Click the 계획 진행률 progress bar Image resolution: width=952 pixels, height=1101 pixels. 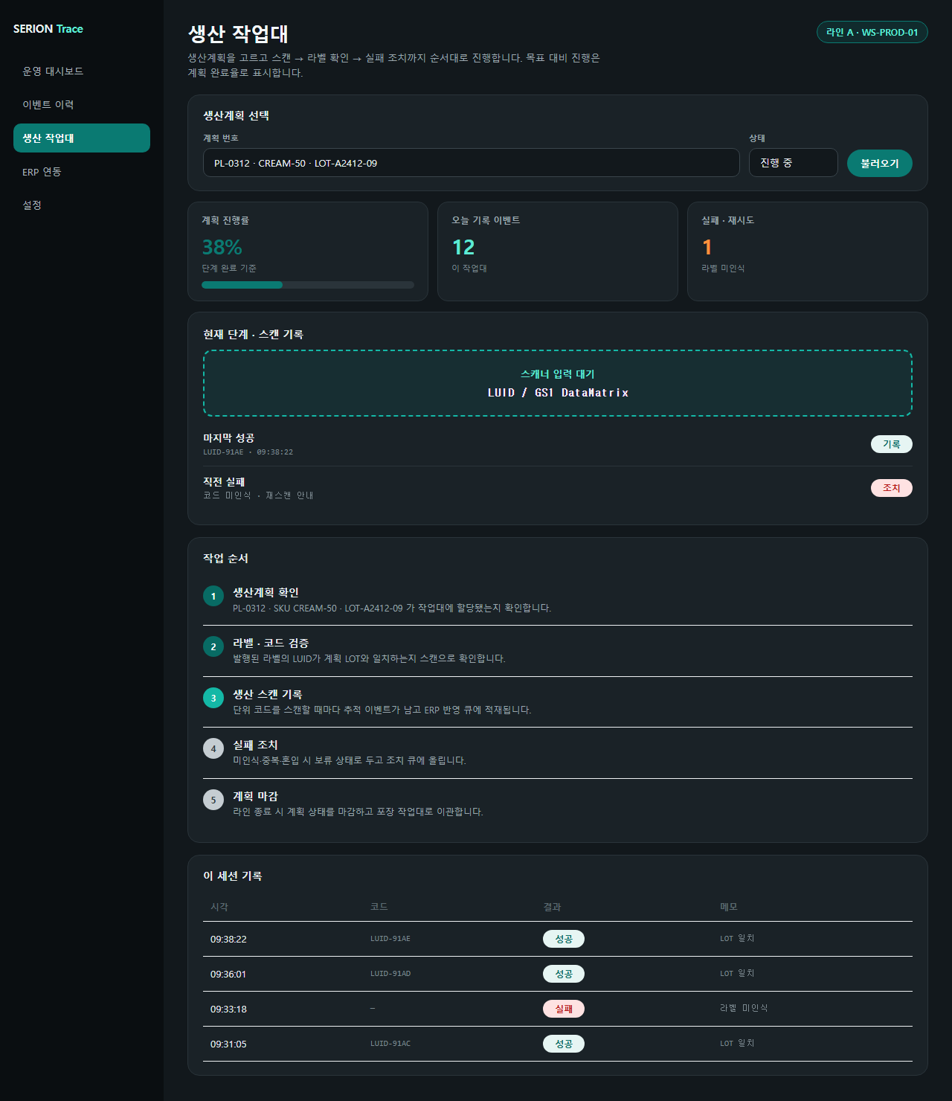coord(308,285)
